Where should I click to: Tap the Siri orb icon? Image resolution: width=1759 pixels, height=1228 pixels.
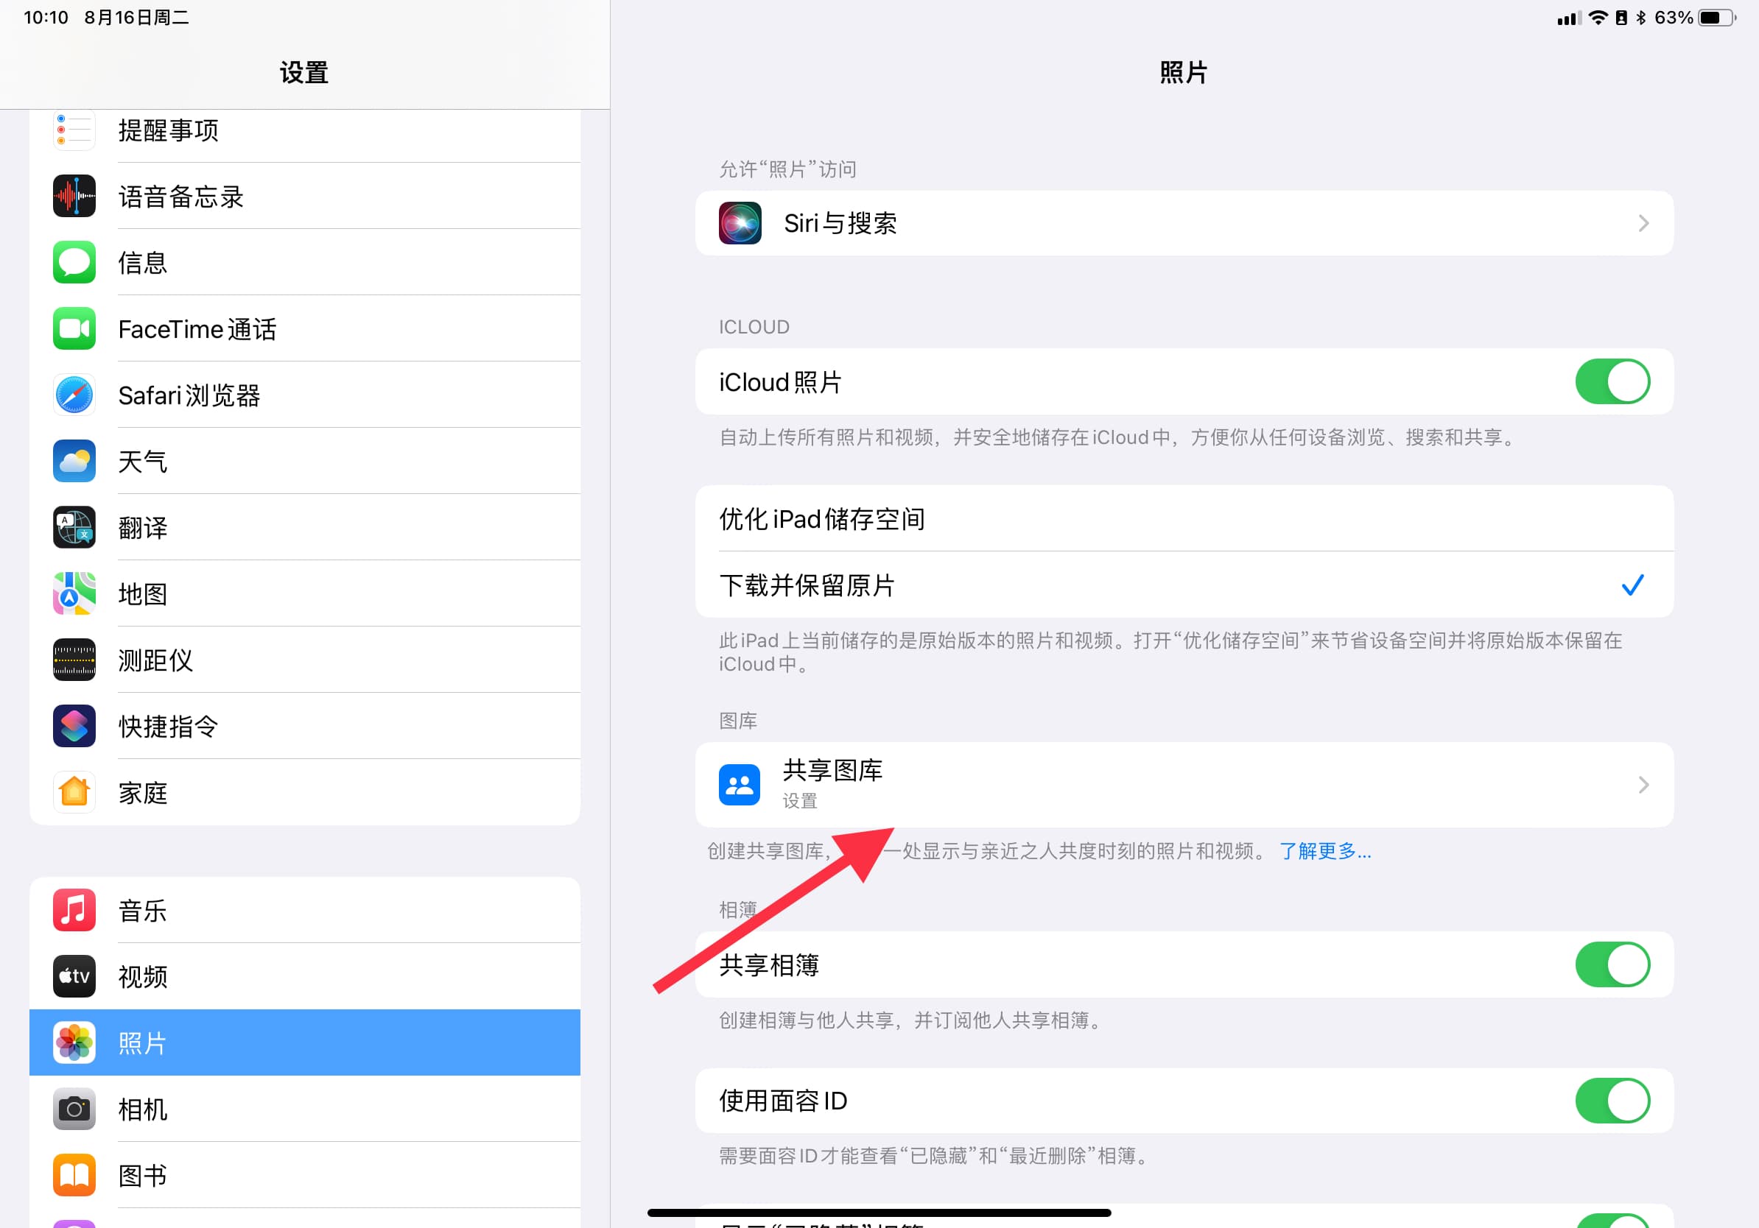coord(740,223)
